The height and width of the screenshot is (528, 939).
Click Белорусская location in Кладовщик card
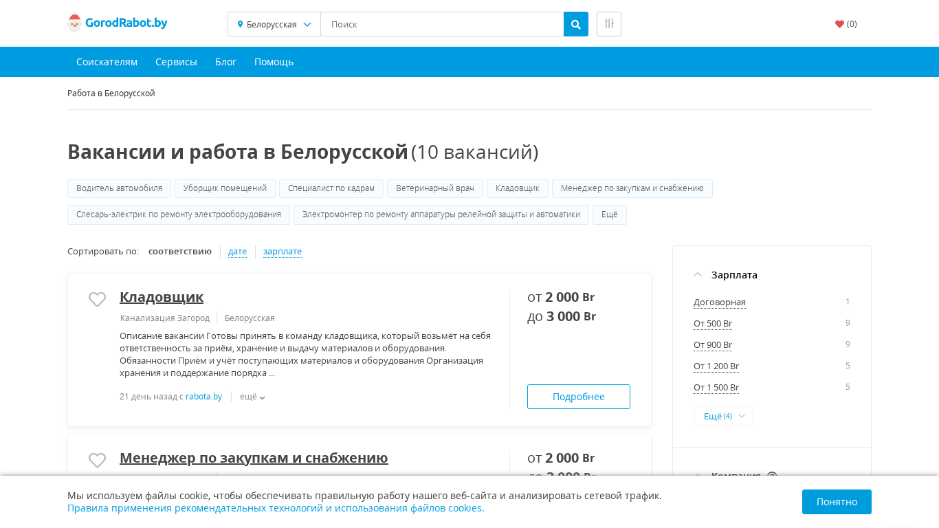coord(250,318)
